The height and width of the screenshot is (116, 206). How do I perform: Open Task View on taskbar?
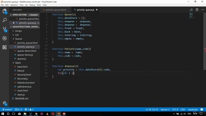(x=14, y=114)
